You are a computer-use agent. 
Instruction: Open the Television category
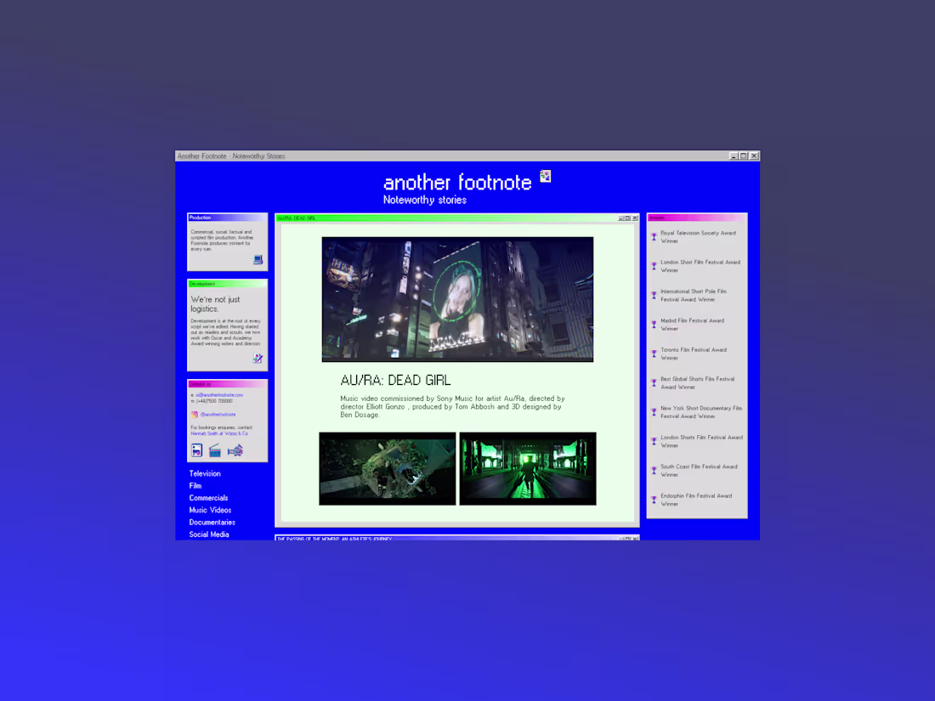[x=205, y=473]
